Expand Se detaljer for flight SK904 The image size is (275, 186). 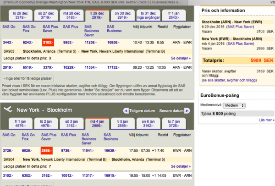click(181, 167)
